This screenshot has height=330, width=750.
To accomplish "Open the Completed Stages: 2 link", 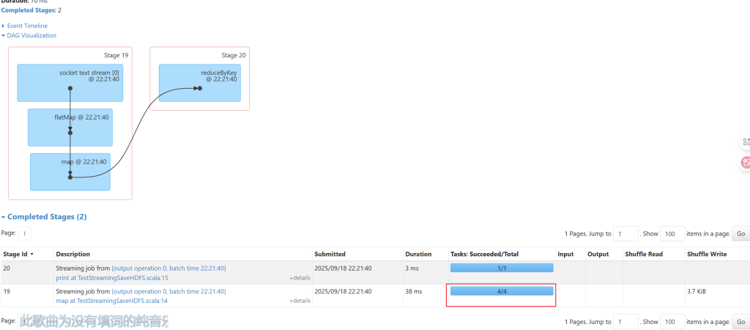I will [29, 10].
